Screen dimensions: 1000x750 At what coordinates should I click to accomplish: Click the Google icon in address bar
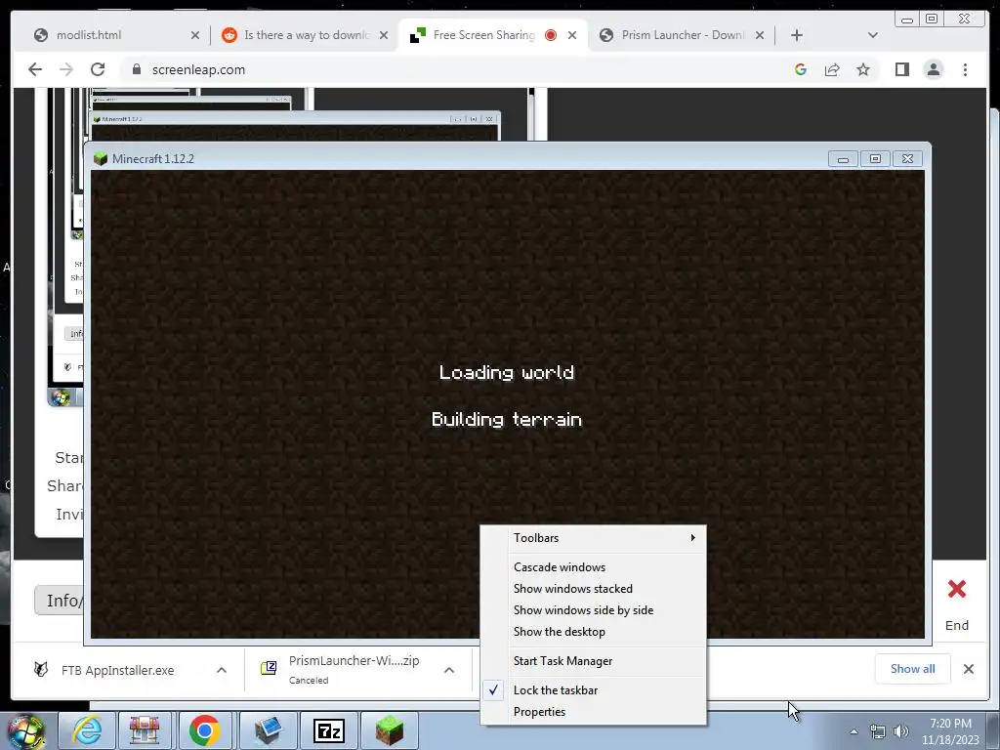coord(801,69)
